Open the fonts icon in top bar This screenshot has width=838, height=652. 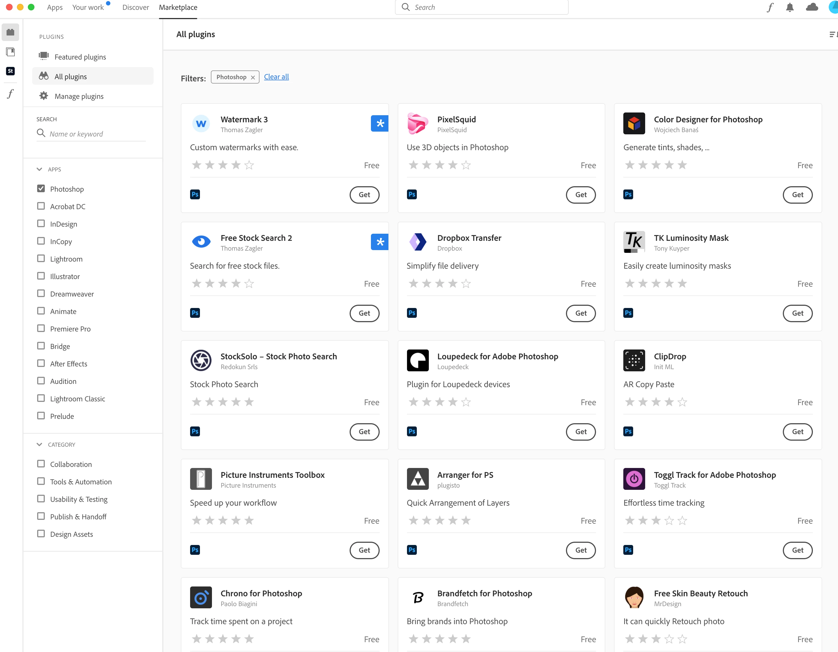[770, 7]
